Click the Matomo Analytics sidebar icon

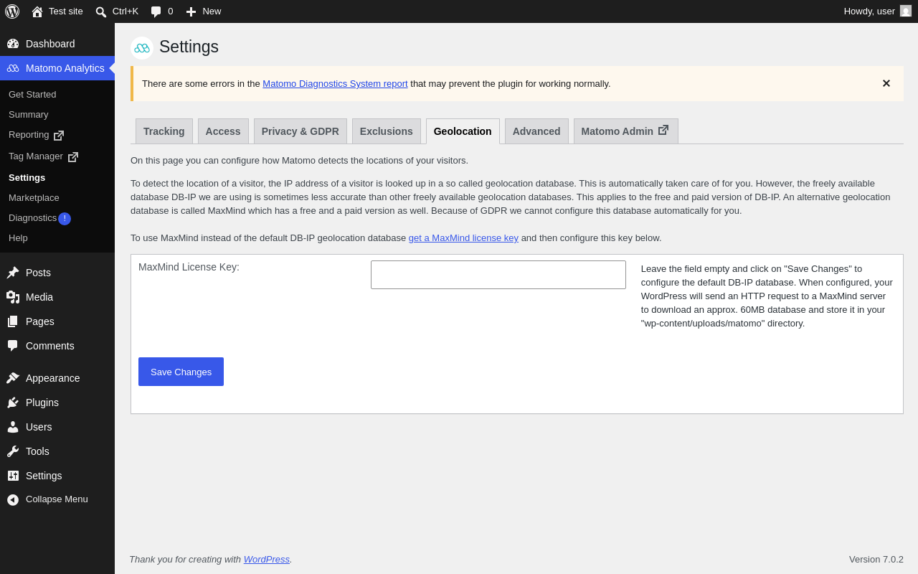pyautogui.click(x=13, y=68)
